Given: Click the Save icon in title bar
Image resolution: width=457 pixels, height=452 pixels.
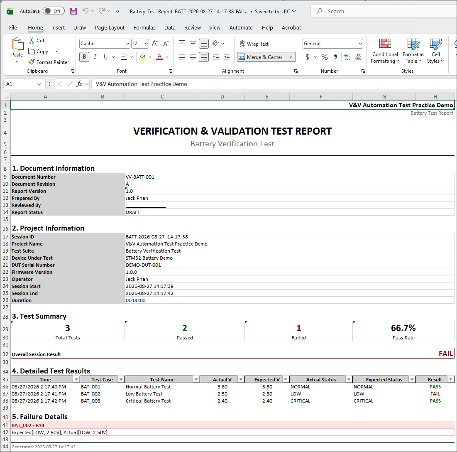Looking at the screenshot, I should click(x=73, y=11).
